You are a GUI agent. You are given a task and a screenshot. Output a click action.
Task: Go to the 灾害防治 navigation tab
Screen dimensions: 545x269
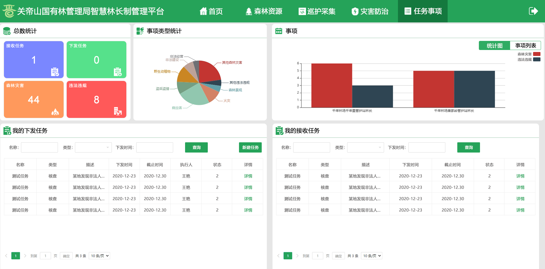(370, 11)
